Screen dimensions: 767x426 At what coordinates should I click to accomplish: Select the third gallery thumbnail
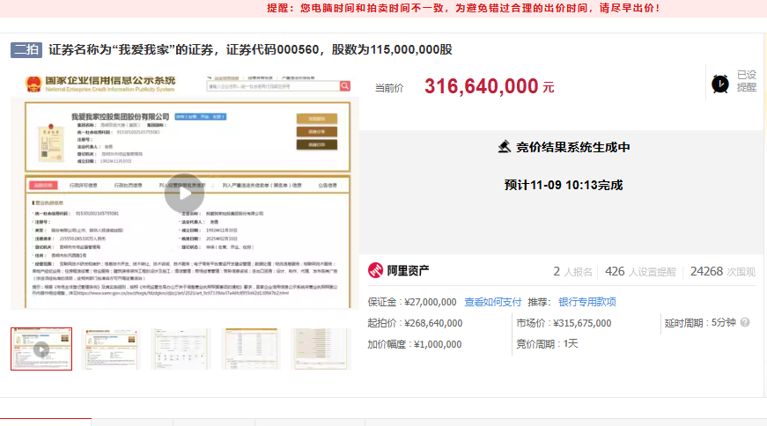tap(181, 349)
